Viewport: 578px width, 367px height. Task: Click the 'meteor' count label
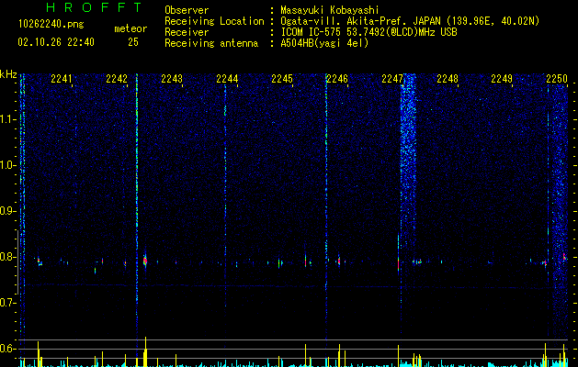[x=130, y=28]
